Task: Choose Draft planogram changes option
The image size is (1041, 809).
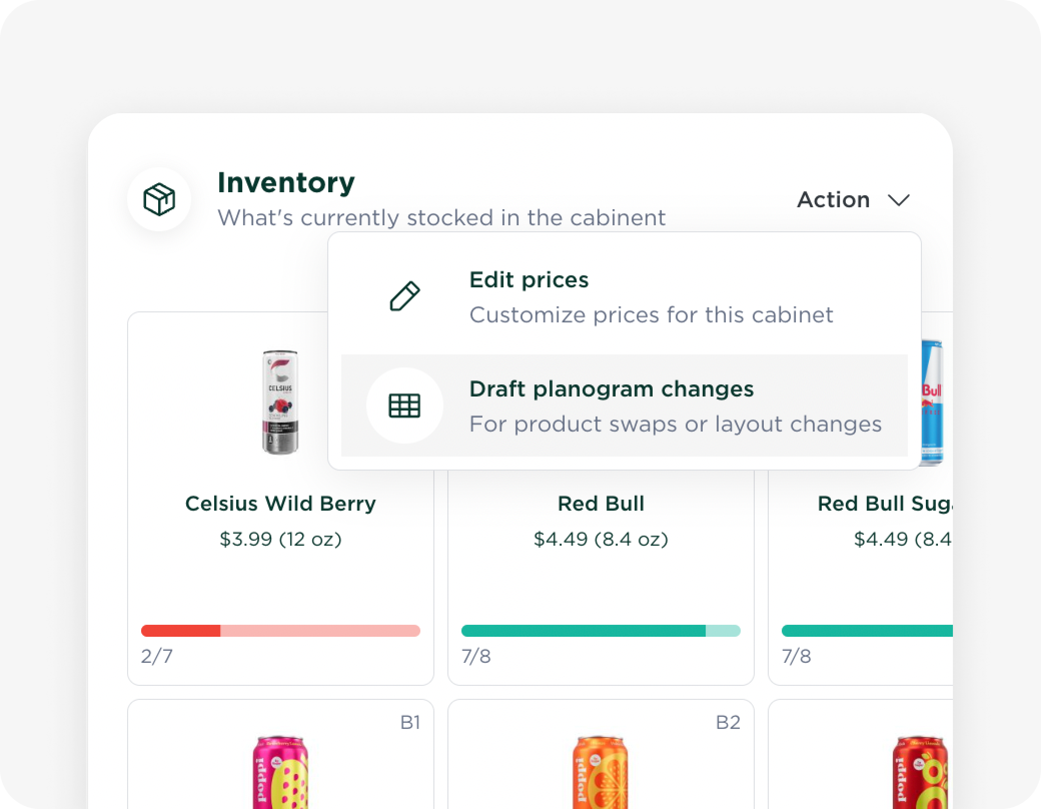Action: tap(611, 389)
